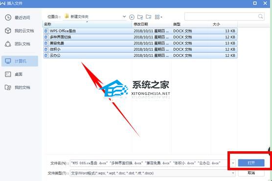Click the 取消 cancel button
272x181 pixels.
(251, 173)
